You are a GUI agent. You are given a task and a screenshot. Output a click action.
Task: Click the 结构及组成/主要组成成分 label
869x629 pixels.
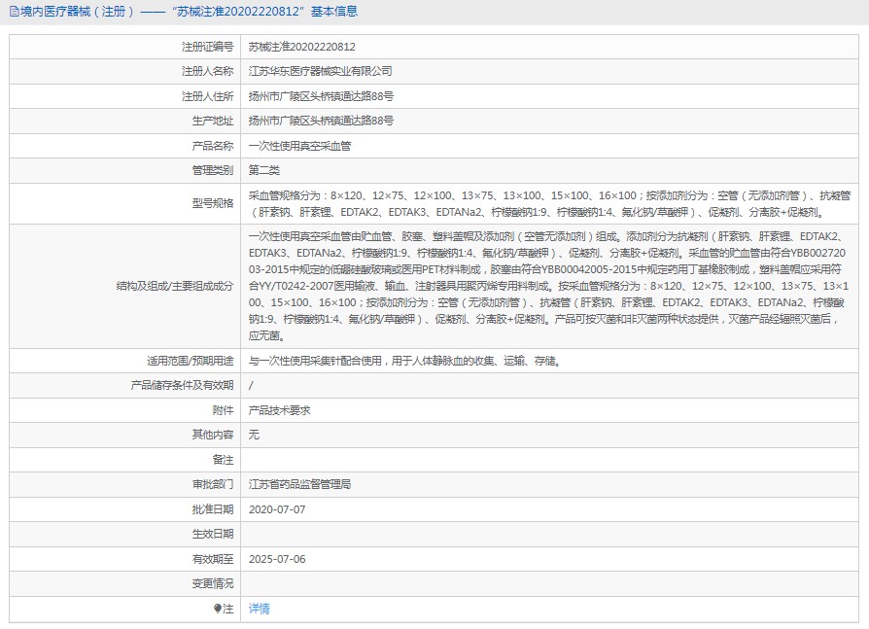coord(175,286)
